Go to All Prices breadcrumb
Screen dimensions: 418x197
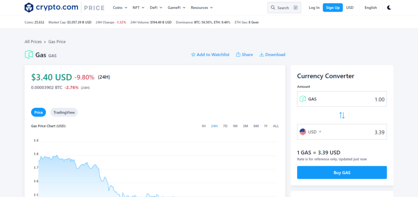[33, 42]
